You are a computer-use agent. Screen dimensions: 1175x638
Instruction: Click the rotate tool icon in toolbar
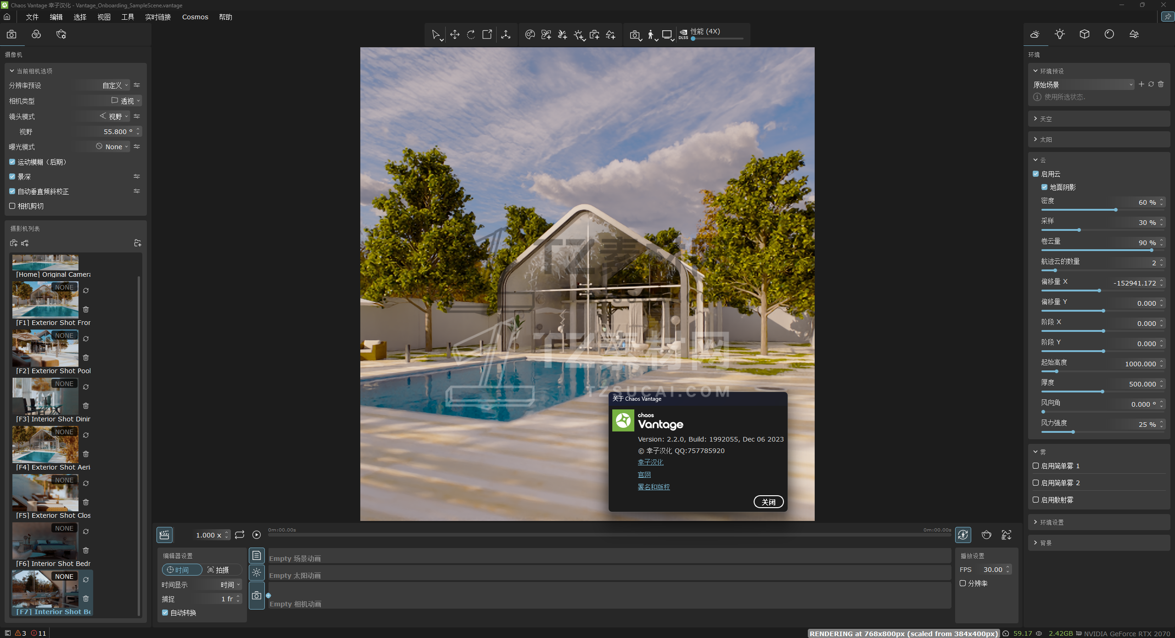click(471, 34)
